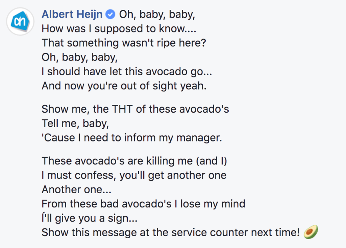Click the line 'That something wasn't ripe here?'
This screenshot has width=346, height=248.
point(124,43)
